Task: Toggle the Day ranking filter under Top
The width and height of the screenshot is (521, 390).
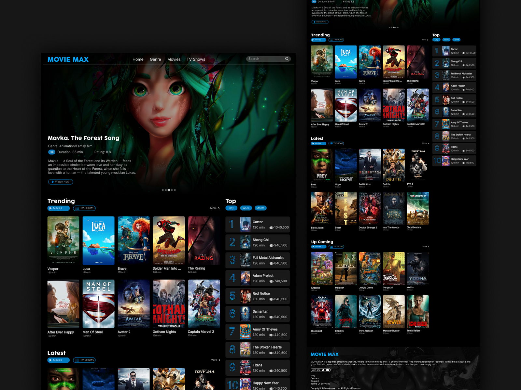Action: coord(231,208)
